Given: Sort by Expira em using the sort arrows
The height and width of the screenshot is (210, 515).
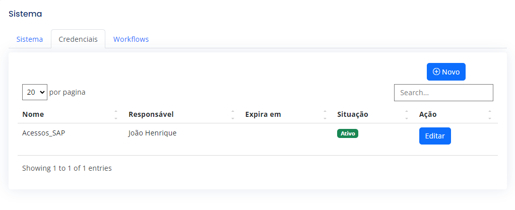Looking at the screenshot, I should [325, 114].
